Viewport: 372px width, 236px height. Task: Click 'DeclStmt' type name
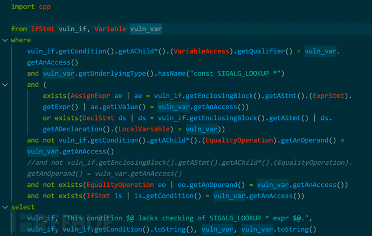pyautogui.click(x=98, y=118)
